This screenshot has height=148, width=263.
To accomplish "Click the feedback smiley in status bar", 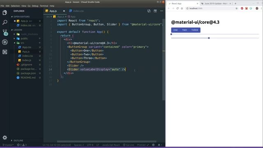I will (x=153, y=145).
